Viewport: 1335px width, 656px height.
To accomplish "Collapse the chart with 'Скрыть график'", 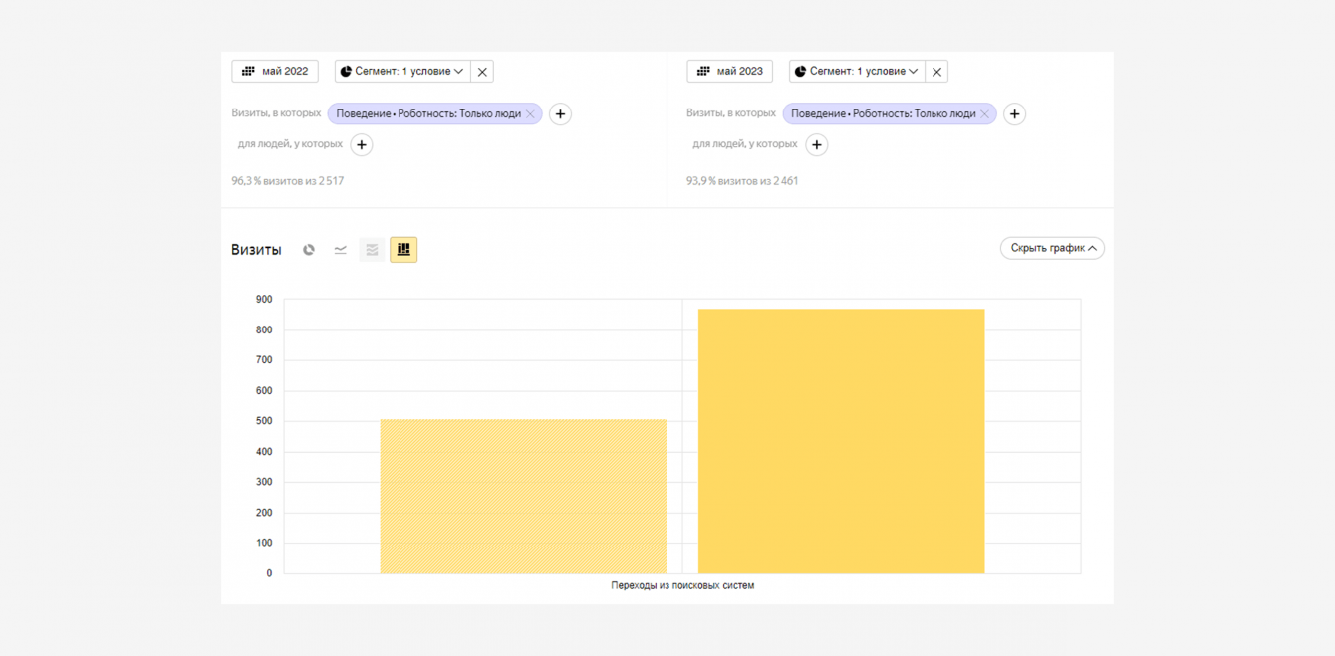I will 1052,249.
